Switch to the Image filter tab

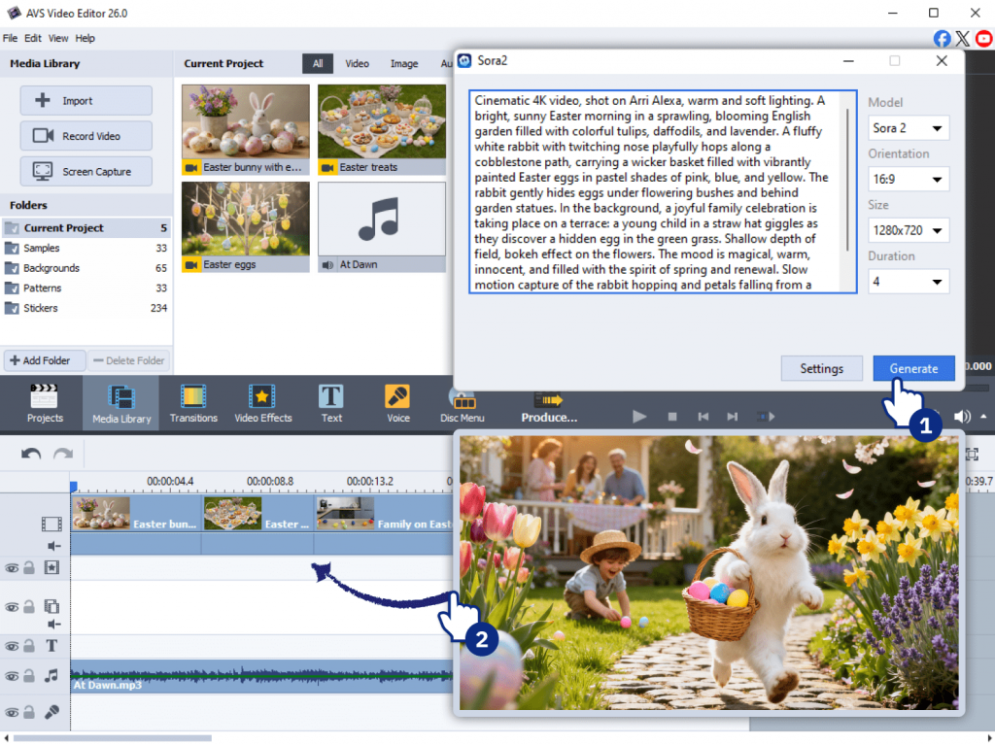coord(404,64)
